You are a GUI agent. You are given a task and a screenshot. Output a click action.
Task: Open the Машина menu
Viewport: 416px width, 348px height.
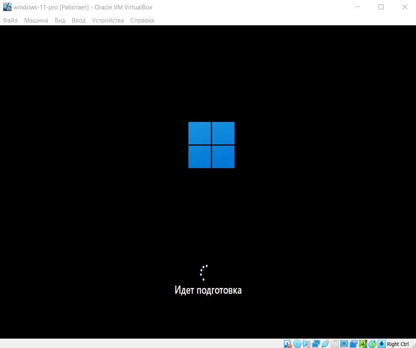tap(36, 20)
